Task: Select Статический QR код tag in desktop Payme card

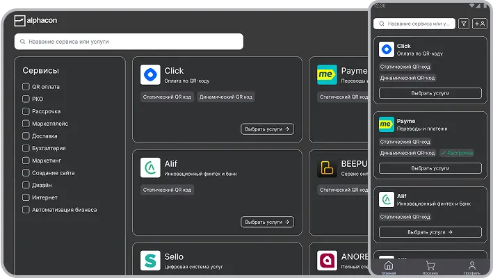Action: pos(343,97)
